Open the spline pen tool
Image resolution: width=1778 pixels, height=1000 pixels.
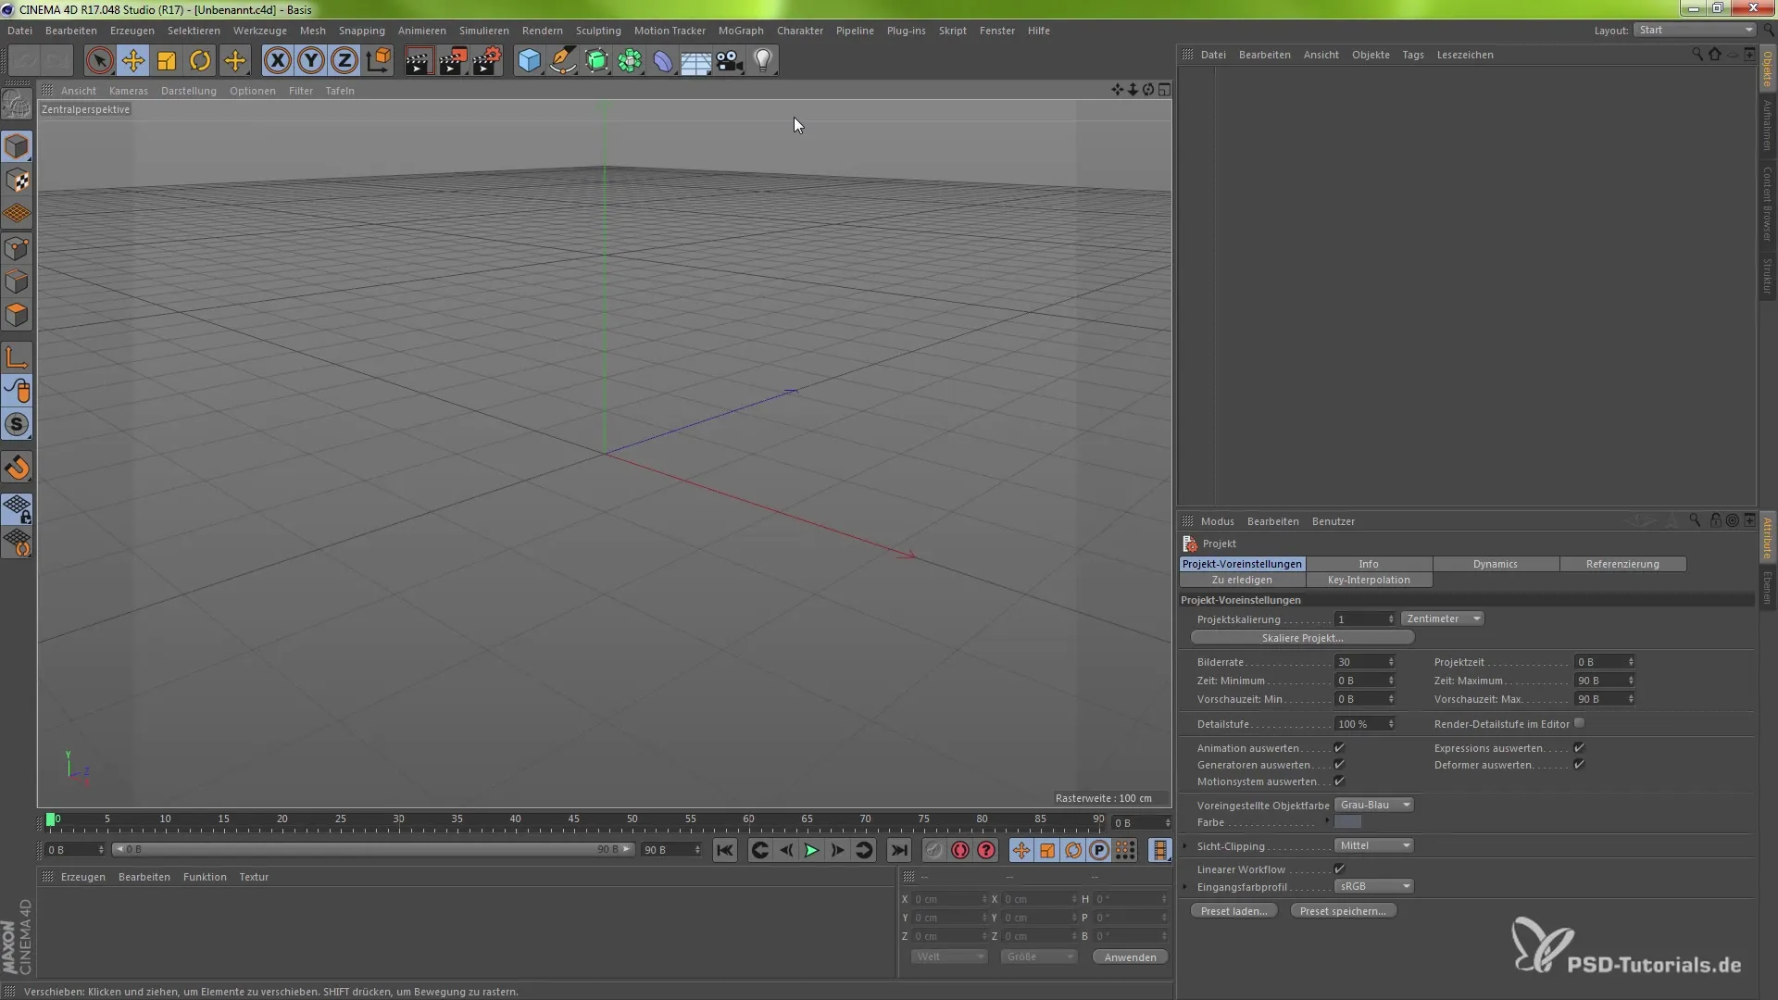563,61
